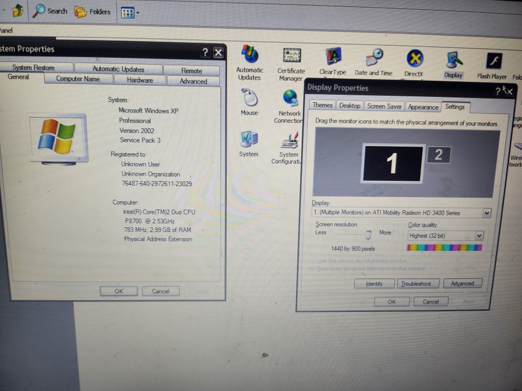Screen dimensions: 522x391
Task: Switch to the Automatic Updates tab
Action: coord(118,69)
